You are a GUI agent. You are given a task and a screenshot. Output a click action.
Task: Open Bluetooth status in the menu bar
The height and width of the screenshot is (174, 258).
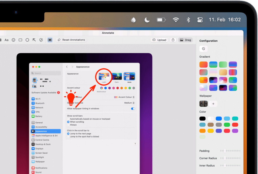[x=188, y=20]
